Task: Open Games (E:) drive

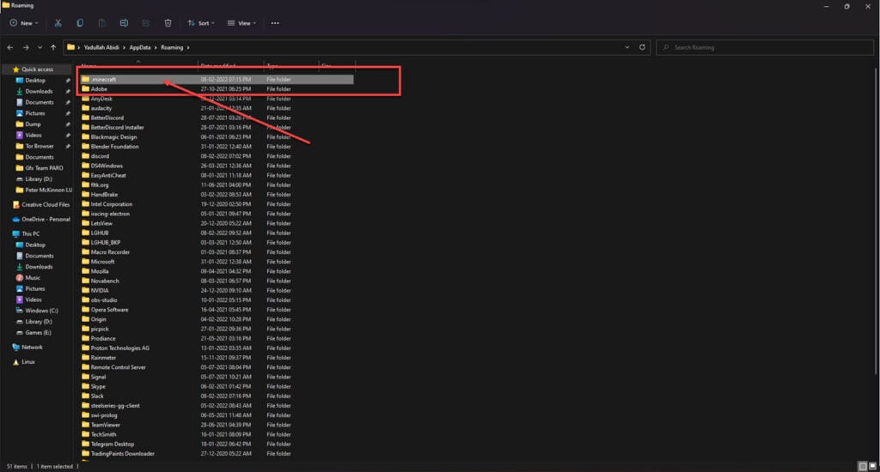Action: [x=38, y=332]
